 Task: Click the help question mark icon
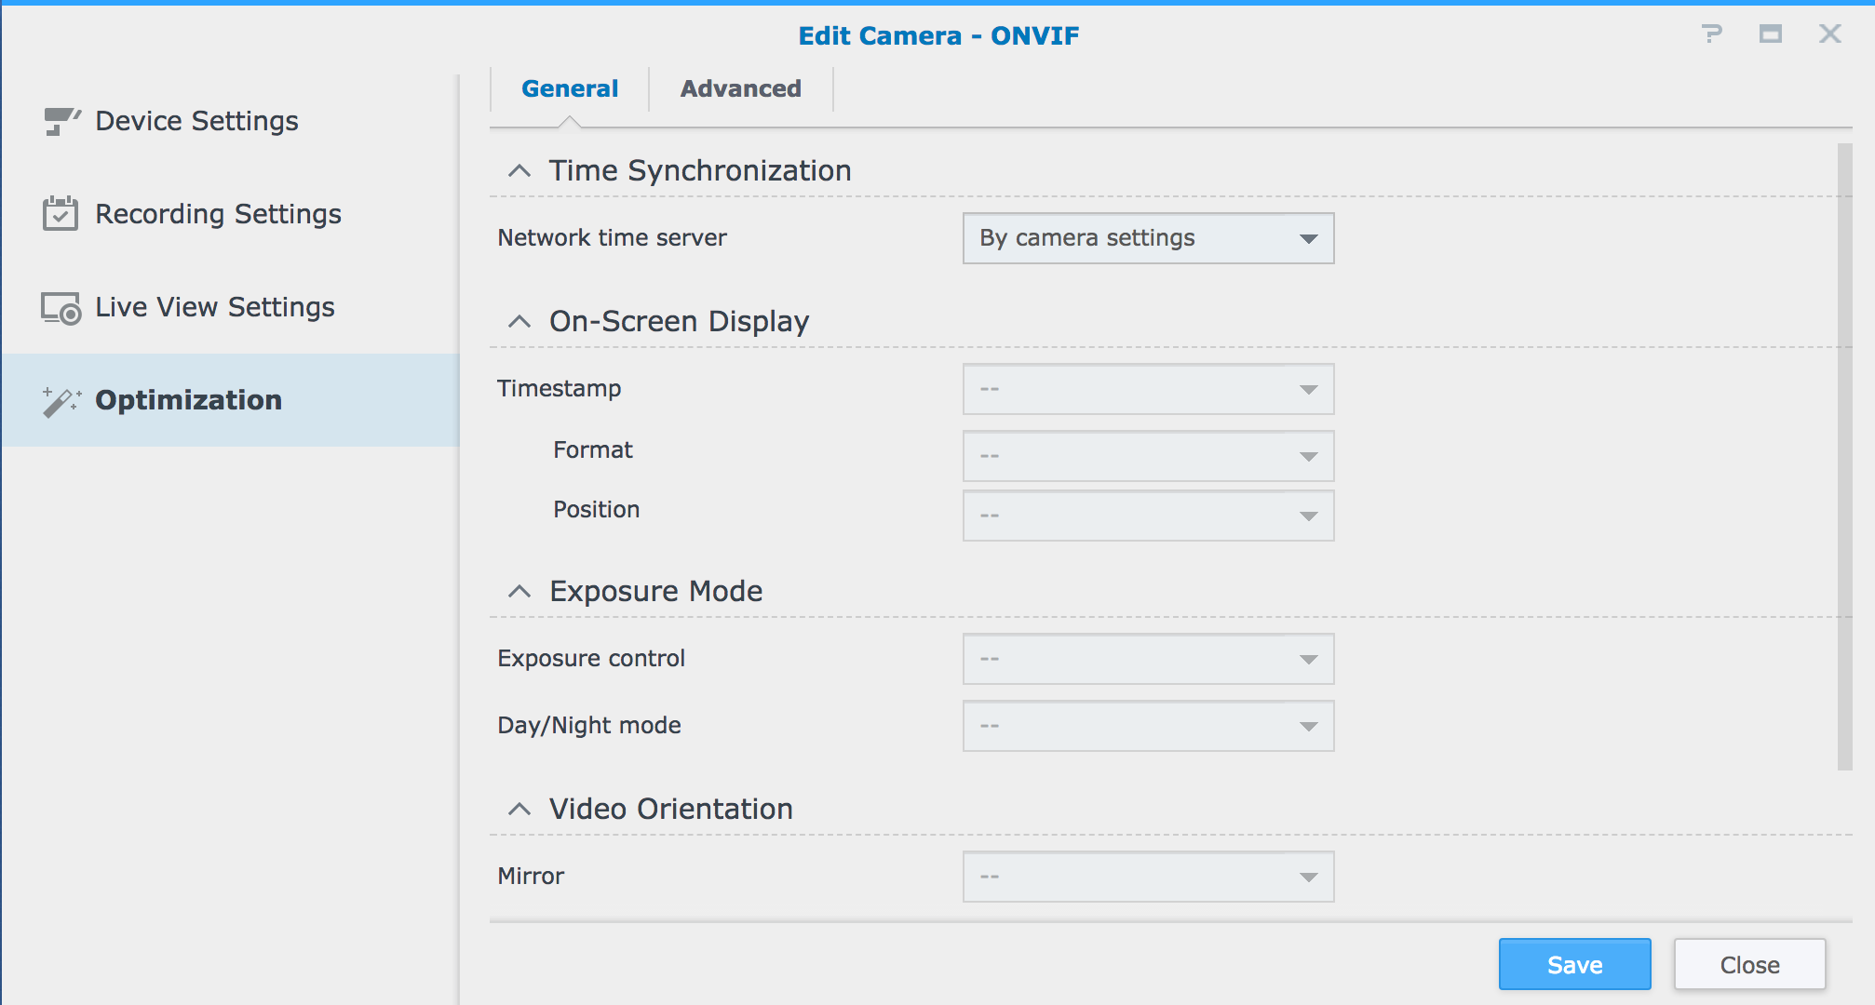(1711, 34)
